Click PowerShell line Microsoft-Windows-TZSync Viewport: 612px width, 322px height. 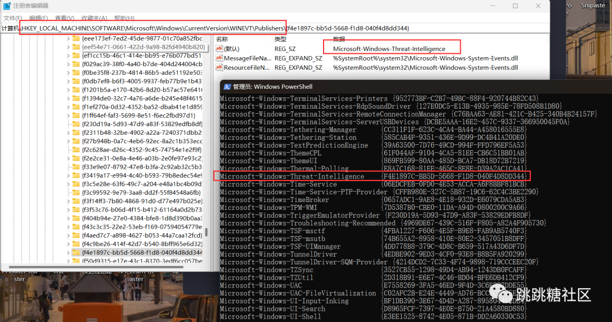tap(373, 270)
